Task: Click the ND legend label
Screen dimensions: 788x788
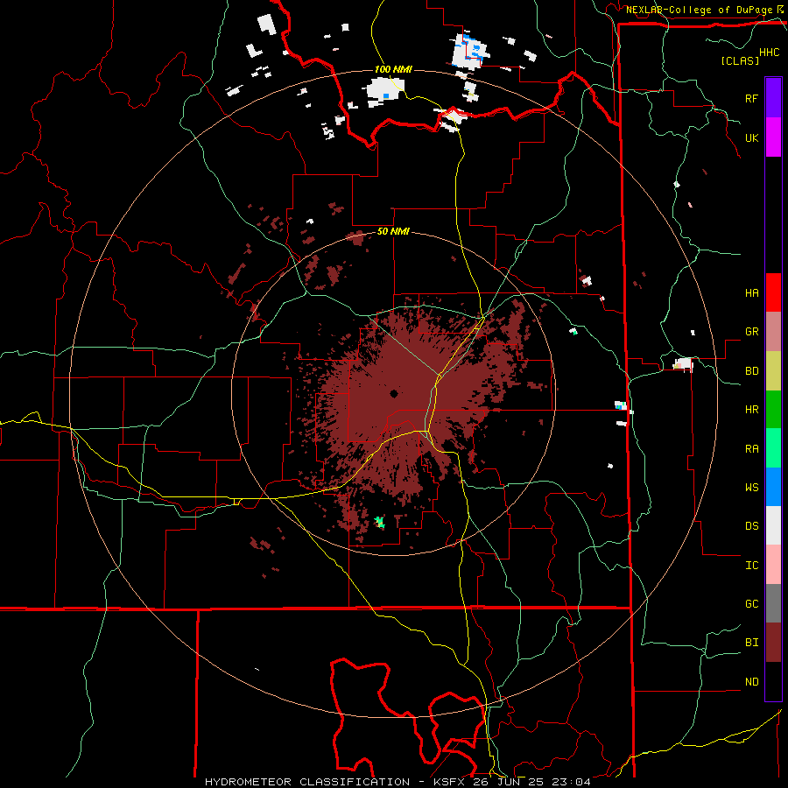Action: pos(751,682)
